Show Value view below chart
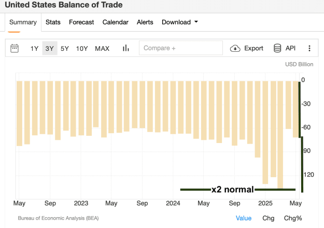Image resolution: width=324 pixels, height=228 pixels. point(244,218)
